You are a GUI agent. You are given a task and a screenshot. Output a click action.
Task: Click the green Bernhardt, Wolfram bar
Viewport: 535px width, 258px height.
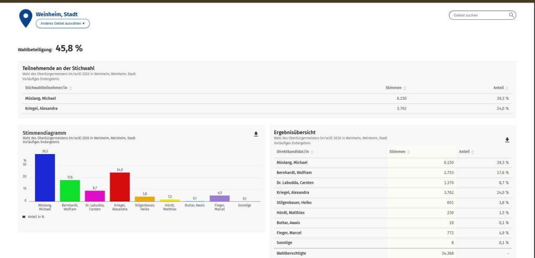[x=70, y=191]
